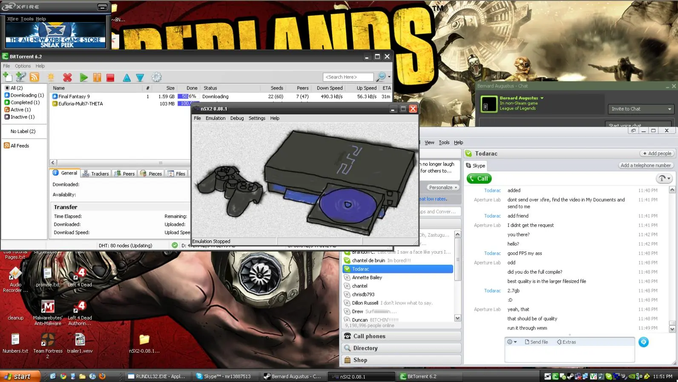Open the Team Fortress 2 desktop icon

click(48, 346)
